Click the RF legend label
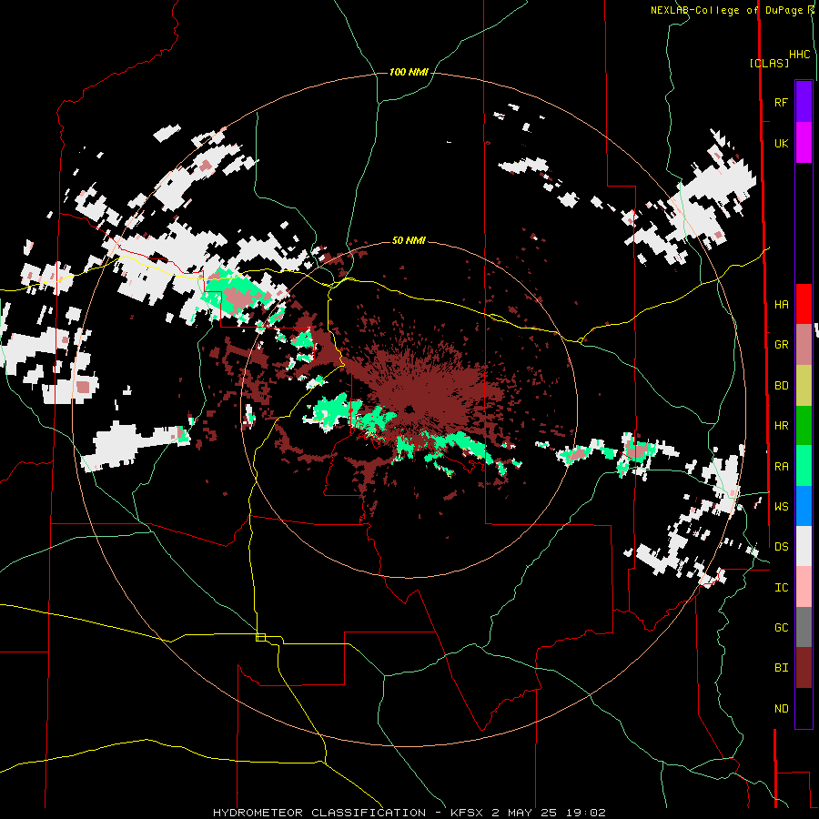819x819 pixels. point(781,102)
